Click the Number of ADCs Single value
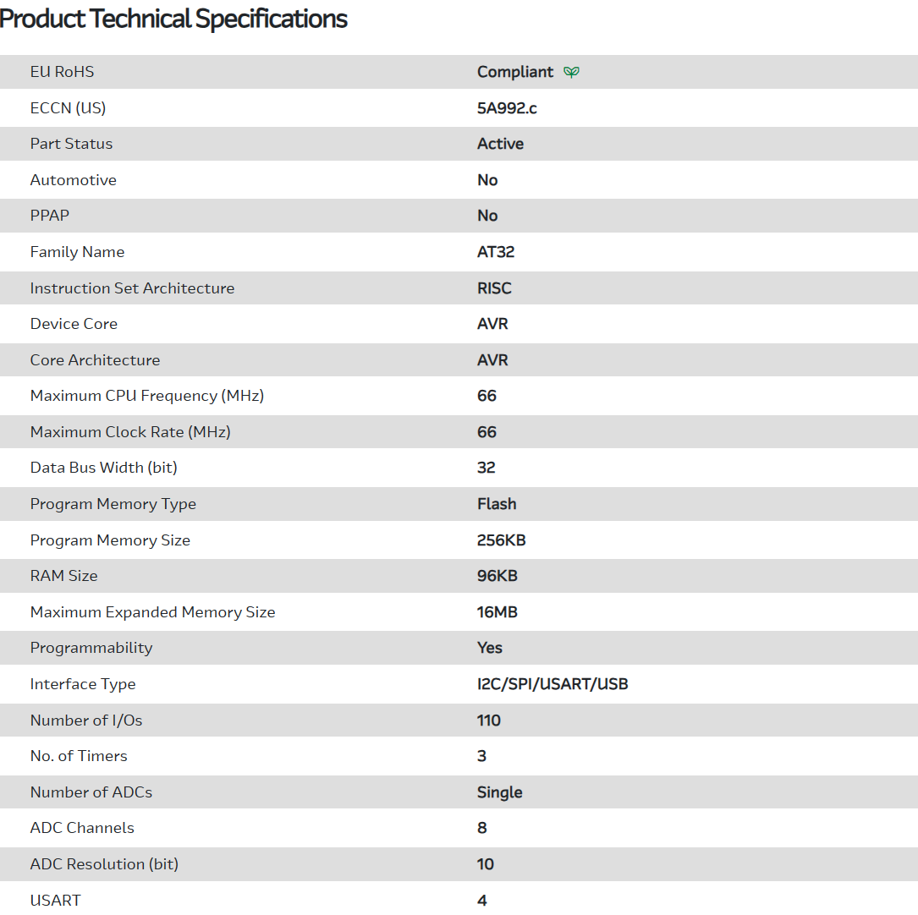 point(499,792)
